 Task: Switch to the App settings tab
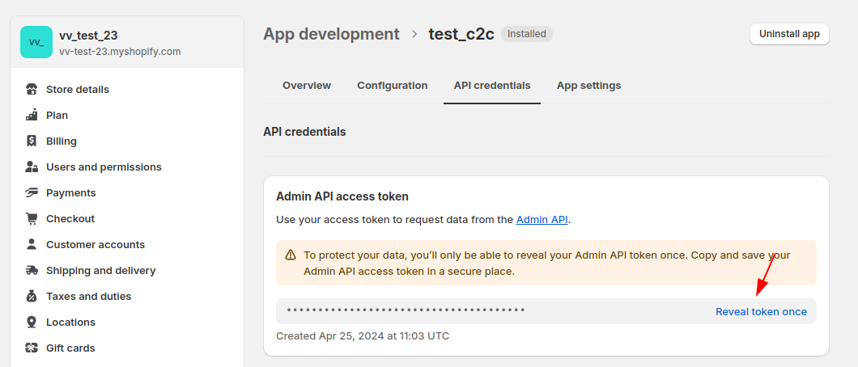coord(588,85)
